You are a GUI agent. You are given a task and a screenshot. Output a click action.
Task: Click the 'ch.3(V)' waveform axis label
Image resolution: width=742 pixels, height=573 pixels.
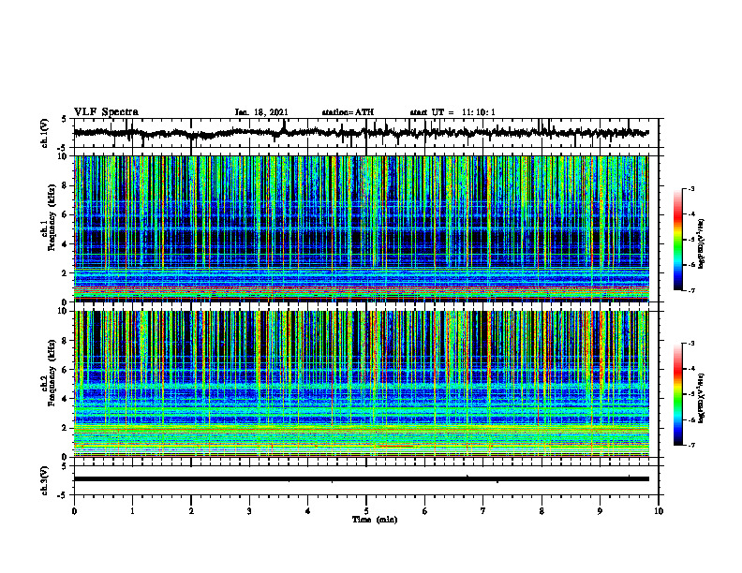[x=45, y=481]
